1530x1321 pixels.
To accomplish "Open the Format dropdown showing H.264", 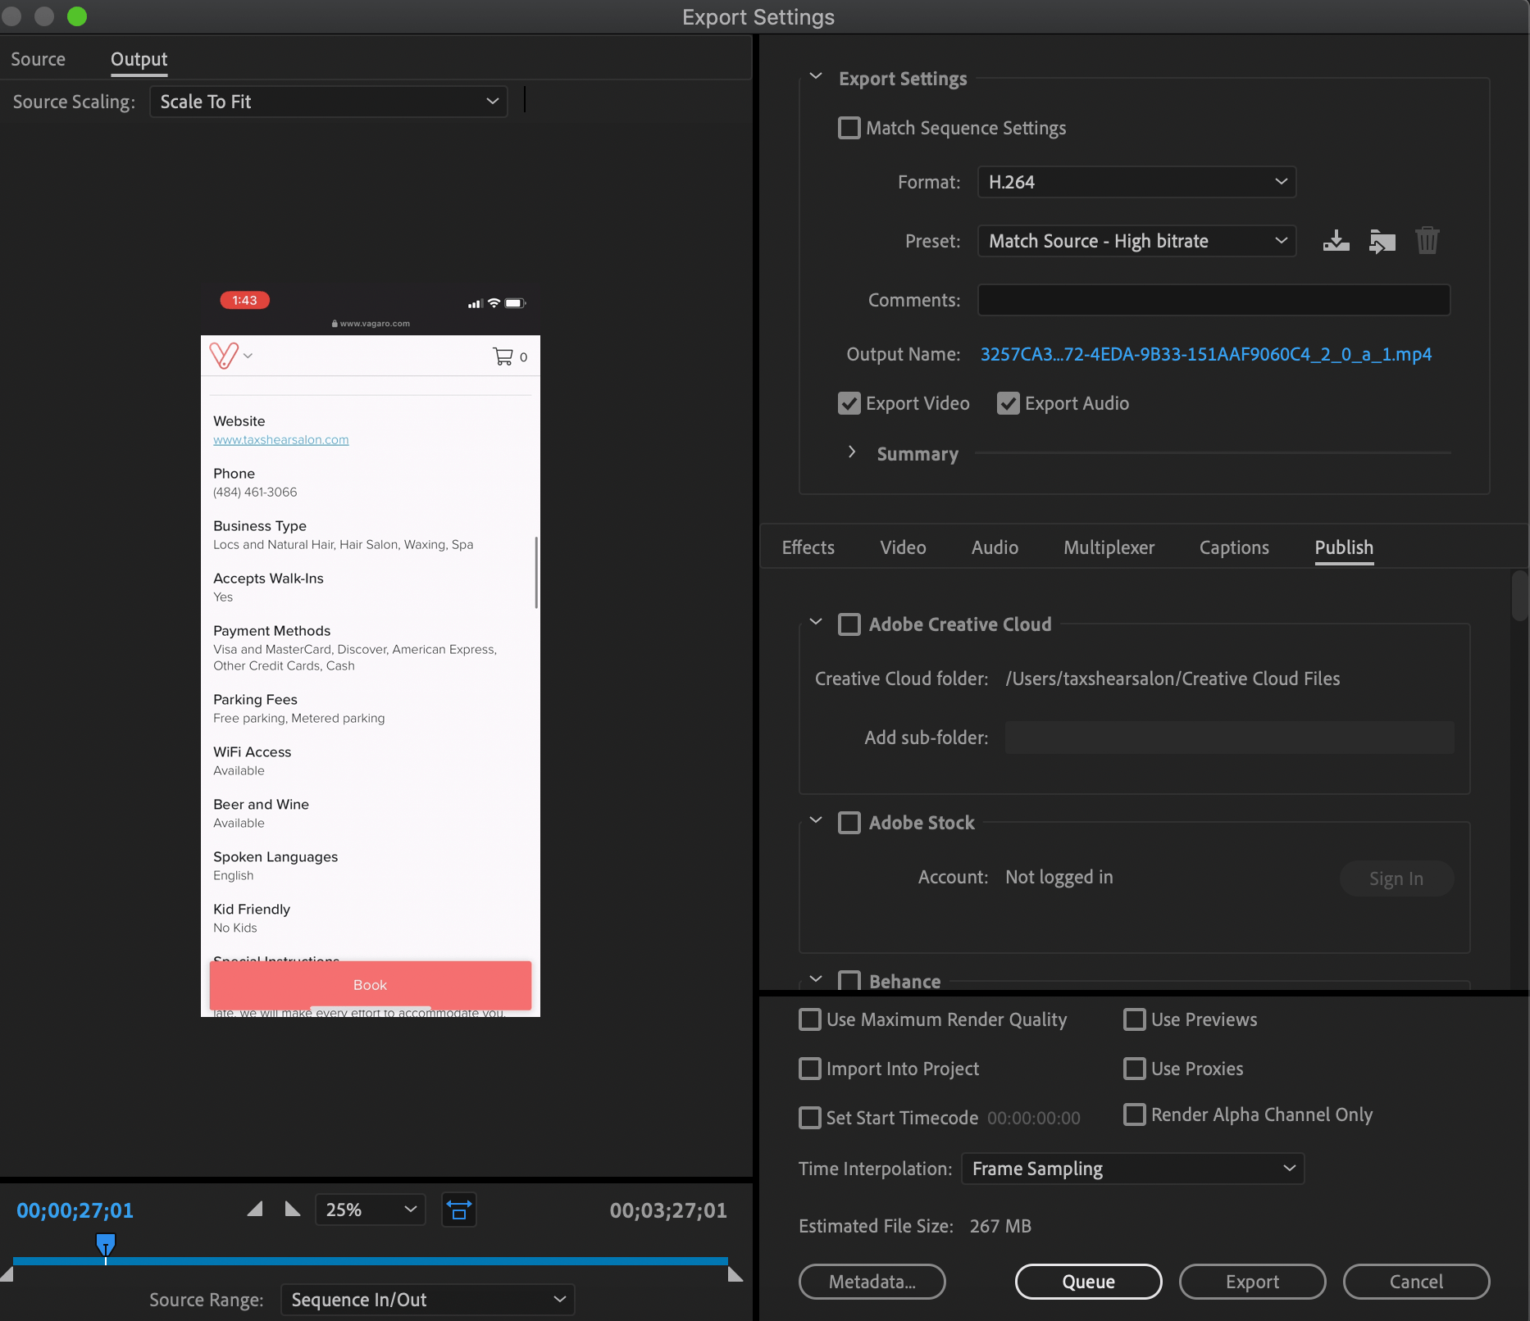I will 1136,182.
